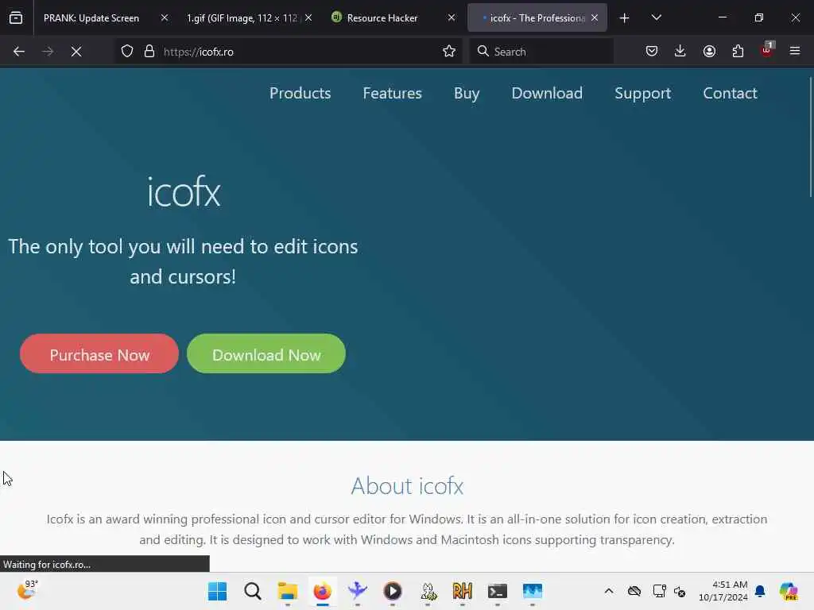Switch to PRANK: Update Screen tab
This screenshot has width=814, height=610.
[91, 18]
